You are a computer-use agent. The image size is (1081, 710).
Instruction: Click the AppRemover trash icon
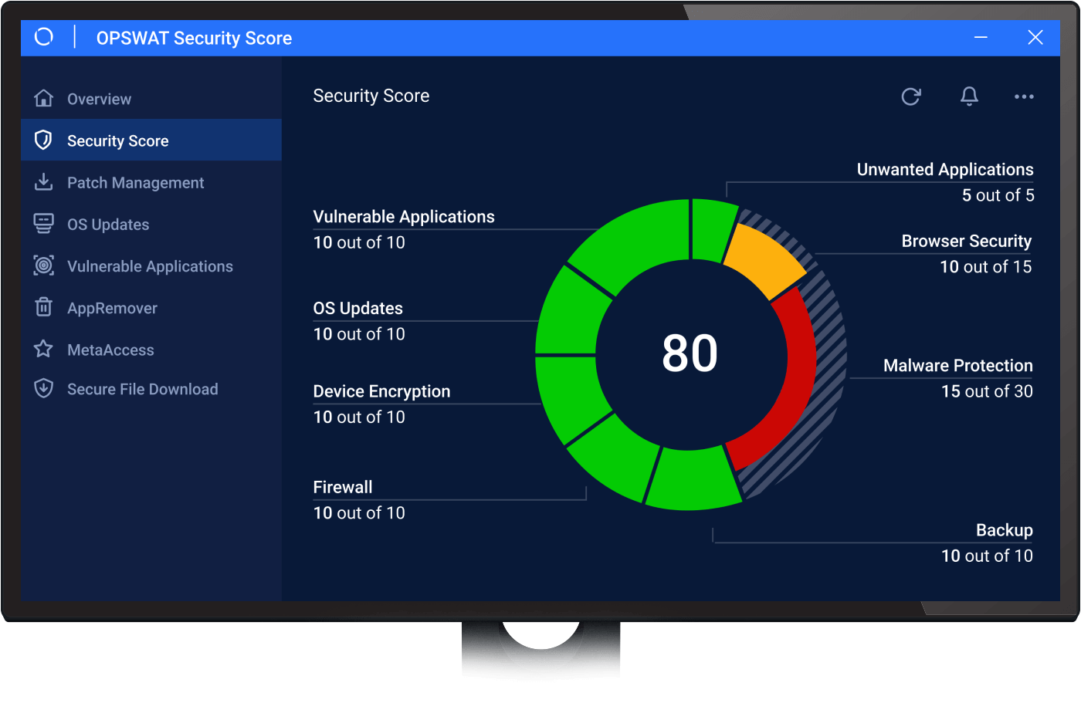(x=44, y=306)
